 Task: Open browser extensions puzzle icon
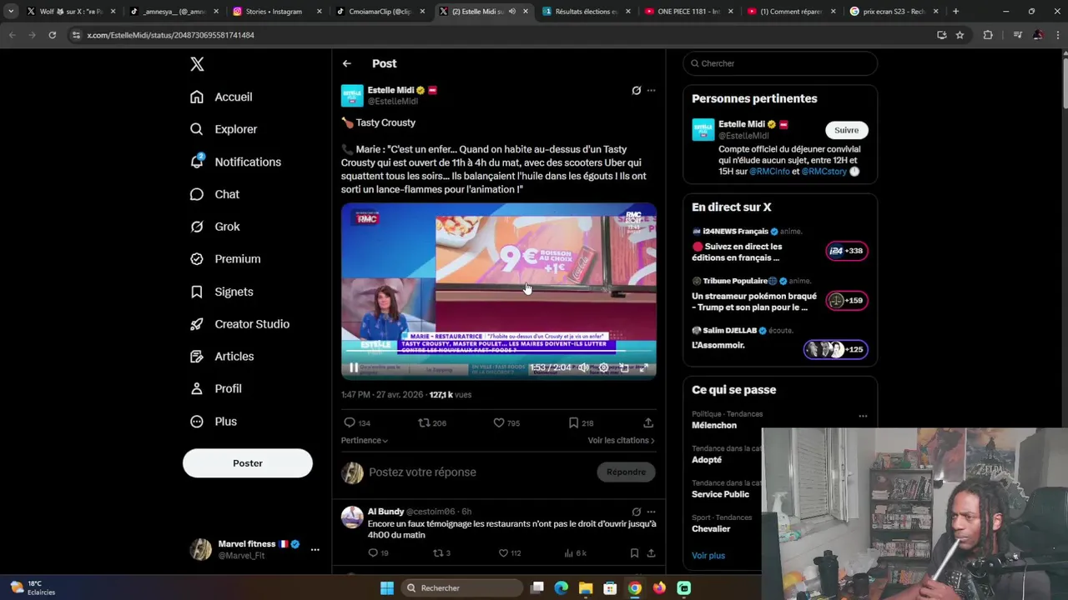988,35
